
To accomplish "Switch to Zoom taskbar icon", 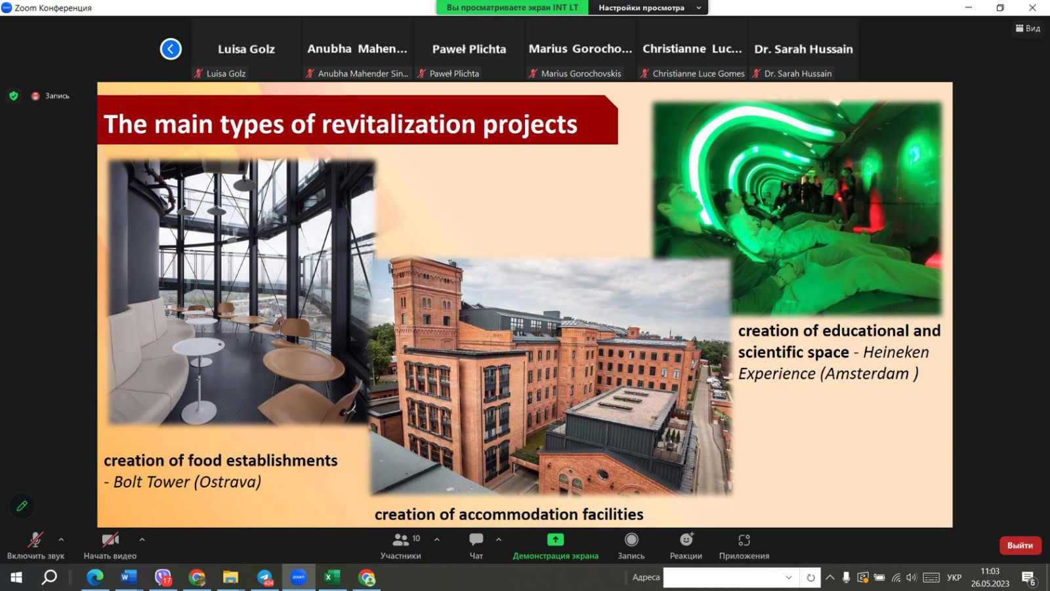I will [x=299, y=577].
